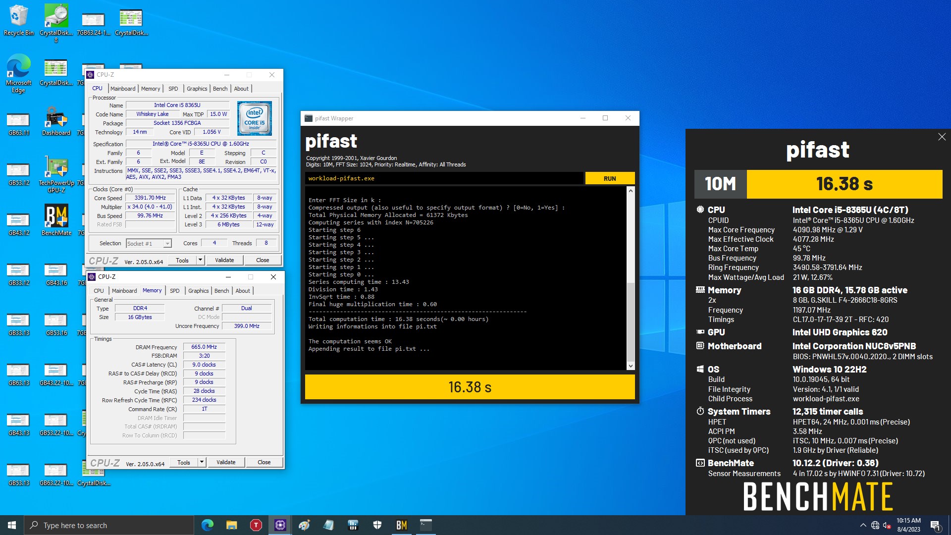The width and height of the screenshot is (951, 535).
Task: Click Edge icon in the taskbar
Action: tap(208, 525)
